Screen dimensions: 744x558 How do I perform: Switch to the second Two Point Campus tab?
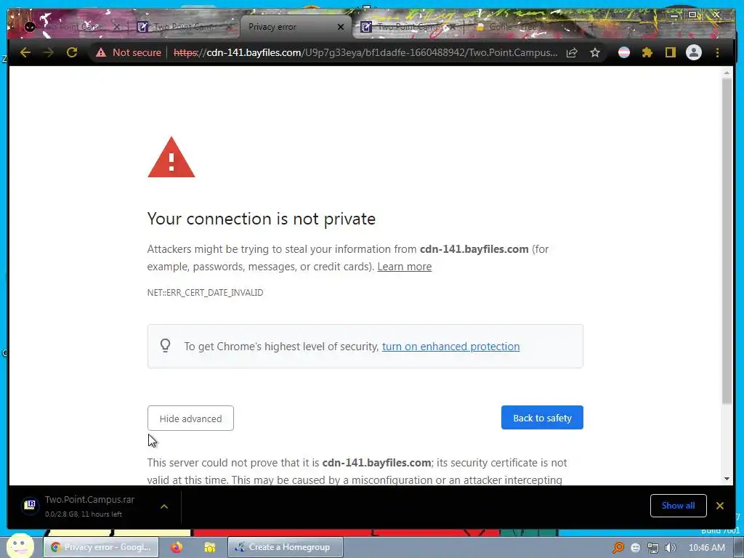point(185,27)
